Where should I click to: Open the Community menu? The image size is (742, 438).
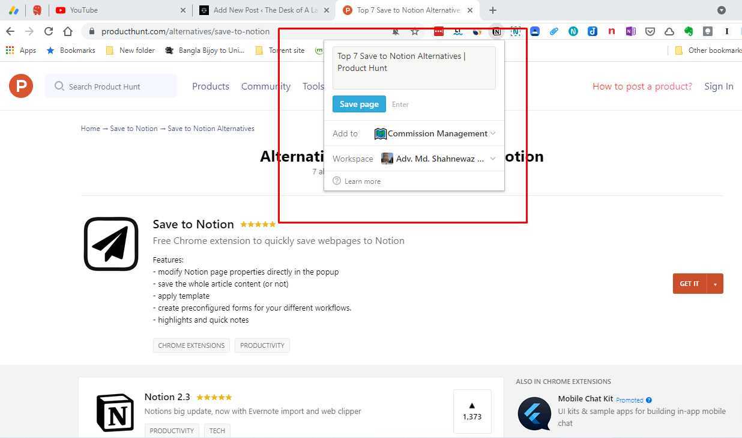(x=266, y=86)
